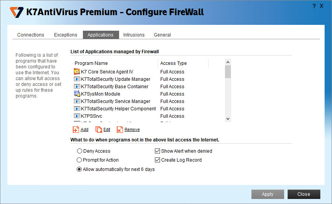
Task: Switch to the Connections tab
Action: [x=31, y=35]
